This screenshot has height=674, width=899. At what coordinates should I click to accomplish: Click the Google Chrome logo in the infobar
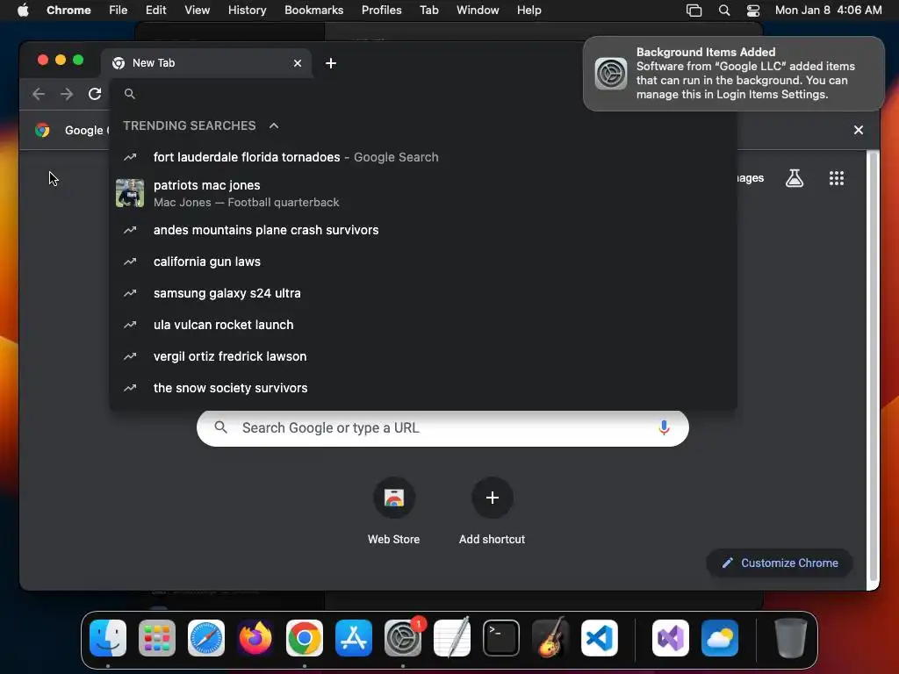(x=42, y=130)
